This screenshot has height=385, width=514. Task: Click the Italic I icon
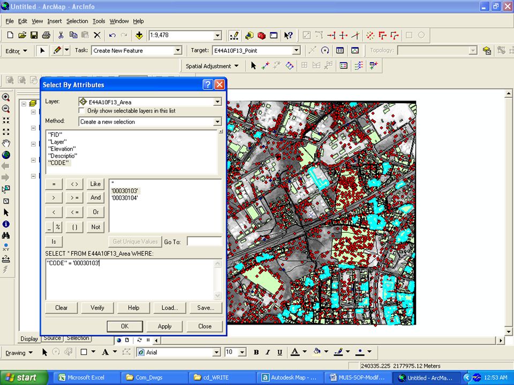pyautogui.click(x=268, y=352)
